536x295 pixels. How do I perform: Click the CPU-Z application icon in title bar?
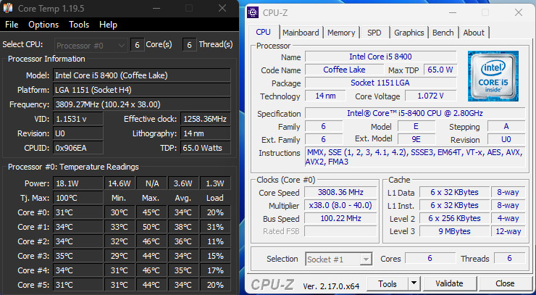253,12
